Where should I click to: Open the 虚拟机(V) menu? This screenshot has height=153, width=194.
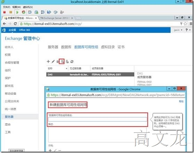[x=28, y=7]
